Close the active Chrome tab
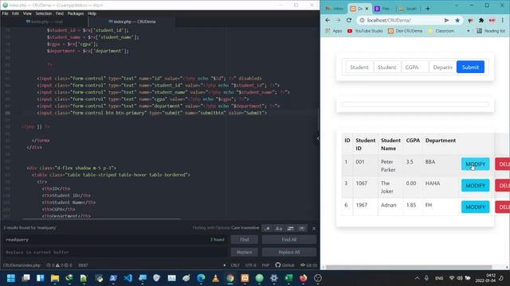510x286 pixels. (x=367, y=9)
